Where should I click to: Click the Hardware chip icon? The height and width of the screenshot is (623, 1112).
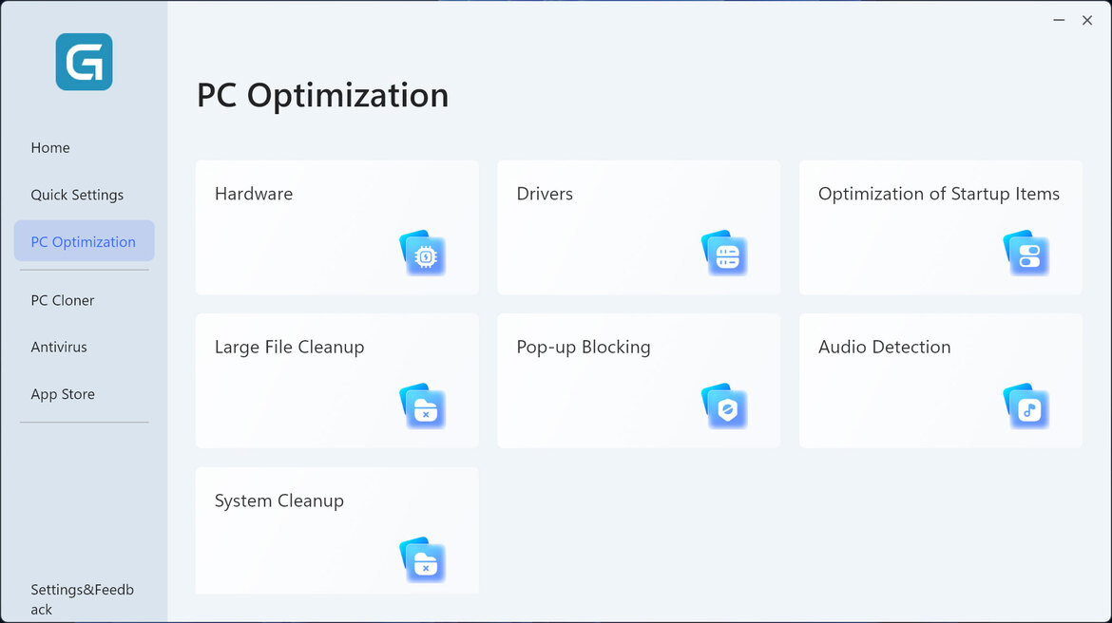pyautogui.click(x=423, y=255)
